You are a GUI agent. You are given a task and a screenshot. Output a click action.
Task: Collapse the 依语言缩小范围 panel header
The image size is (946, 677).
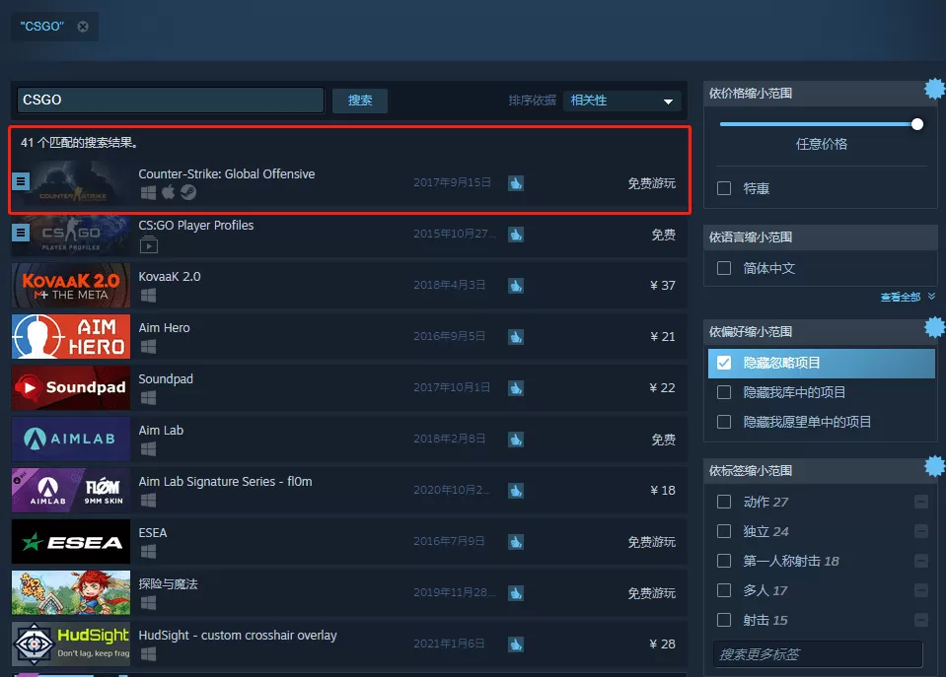coord(821,237)
